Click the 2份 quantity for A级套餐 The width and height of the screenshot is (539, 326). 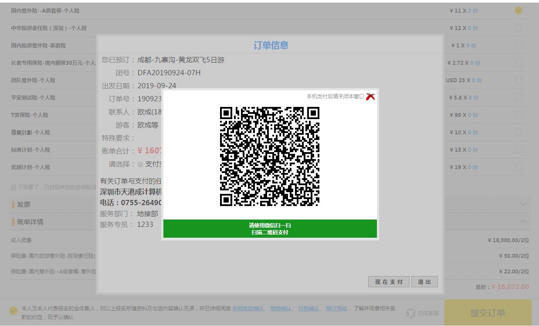tap(473, 10)
